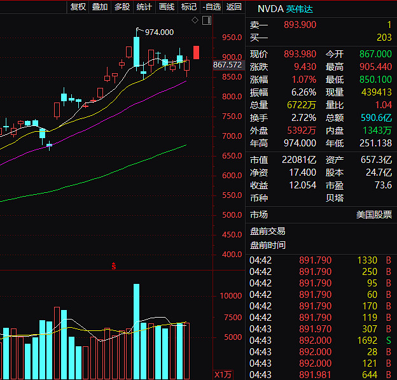Select the trade row with volume 60
Image resolution: width=397 pixels, height=380 pixels.
[320, 294]
